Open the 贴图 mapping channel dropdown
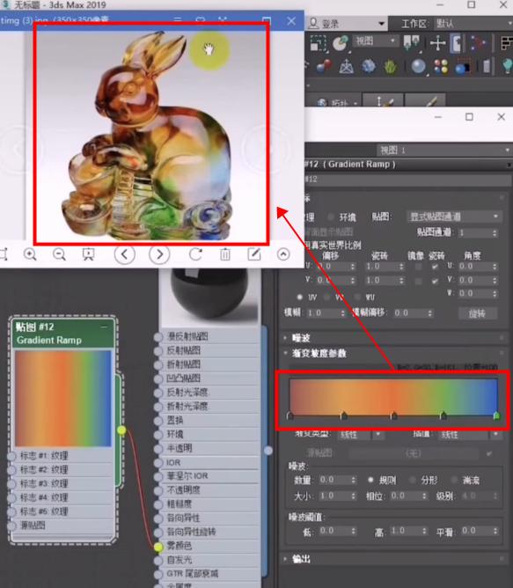The image size is (513, 588). tap(454, 217)
